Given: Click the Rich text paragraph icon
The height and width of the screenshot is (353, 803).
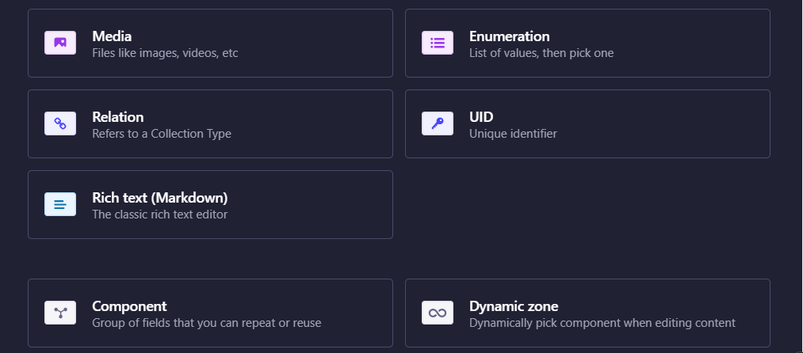Looking at the screenshot, I should pos(60,204).
